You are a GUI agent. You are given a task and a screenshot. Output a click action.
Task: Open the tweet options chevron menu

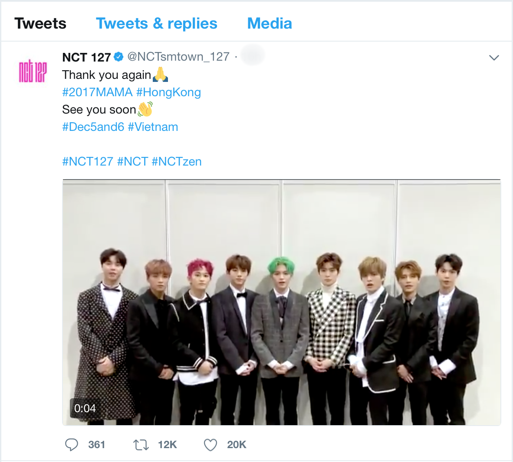(x=494, y=58)
